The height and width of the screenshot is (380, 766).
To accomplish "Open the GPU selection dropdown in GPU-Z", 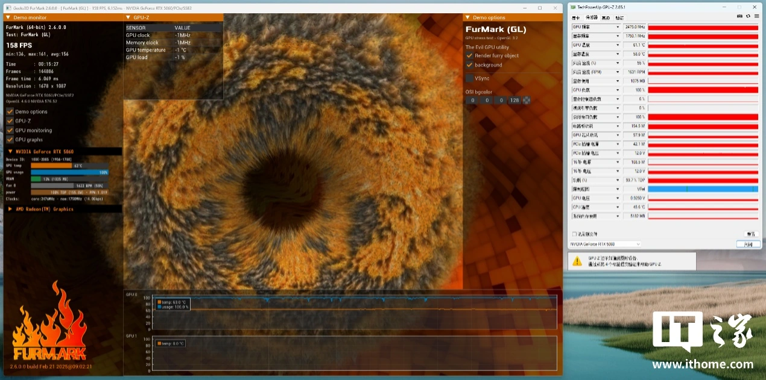I will tap(604, 244).
